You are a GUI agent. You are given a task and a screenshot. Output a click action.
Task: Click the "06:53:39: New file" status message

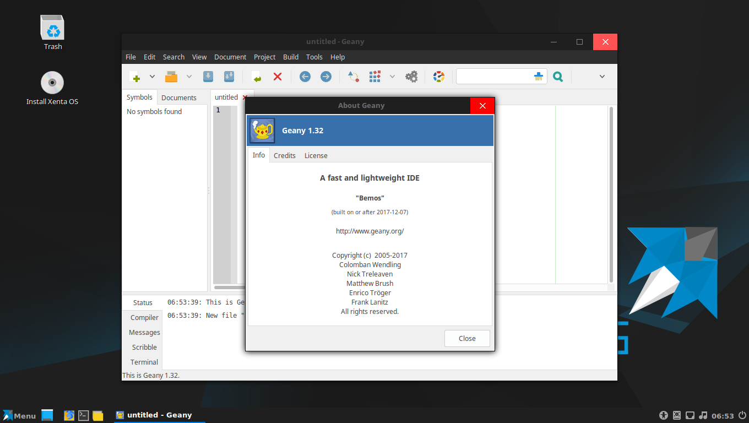click(206, 316)
